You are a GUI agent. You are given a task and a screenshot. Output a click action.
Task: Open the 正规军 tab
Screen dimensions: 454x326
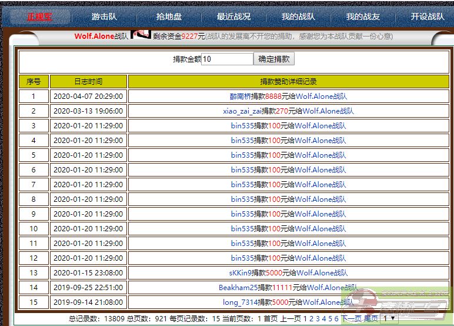tap(39, 16)
